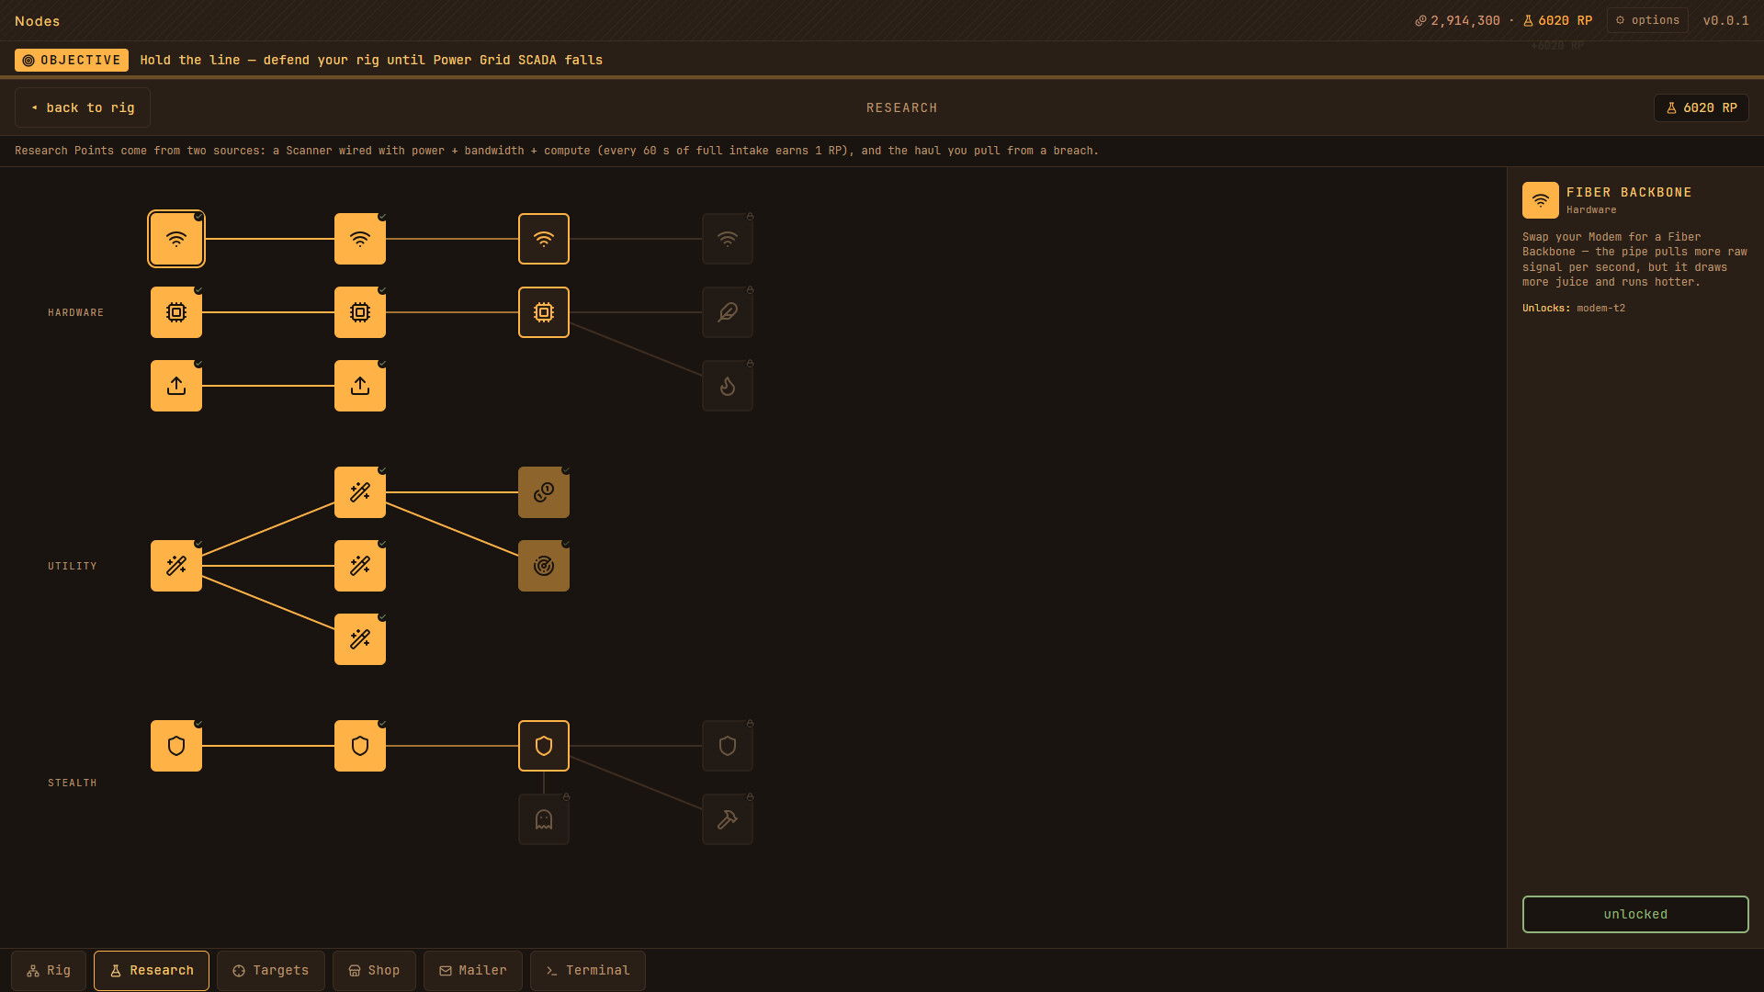
Task: Select the root magic wand utility node
Action: click(176, 566)
